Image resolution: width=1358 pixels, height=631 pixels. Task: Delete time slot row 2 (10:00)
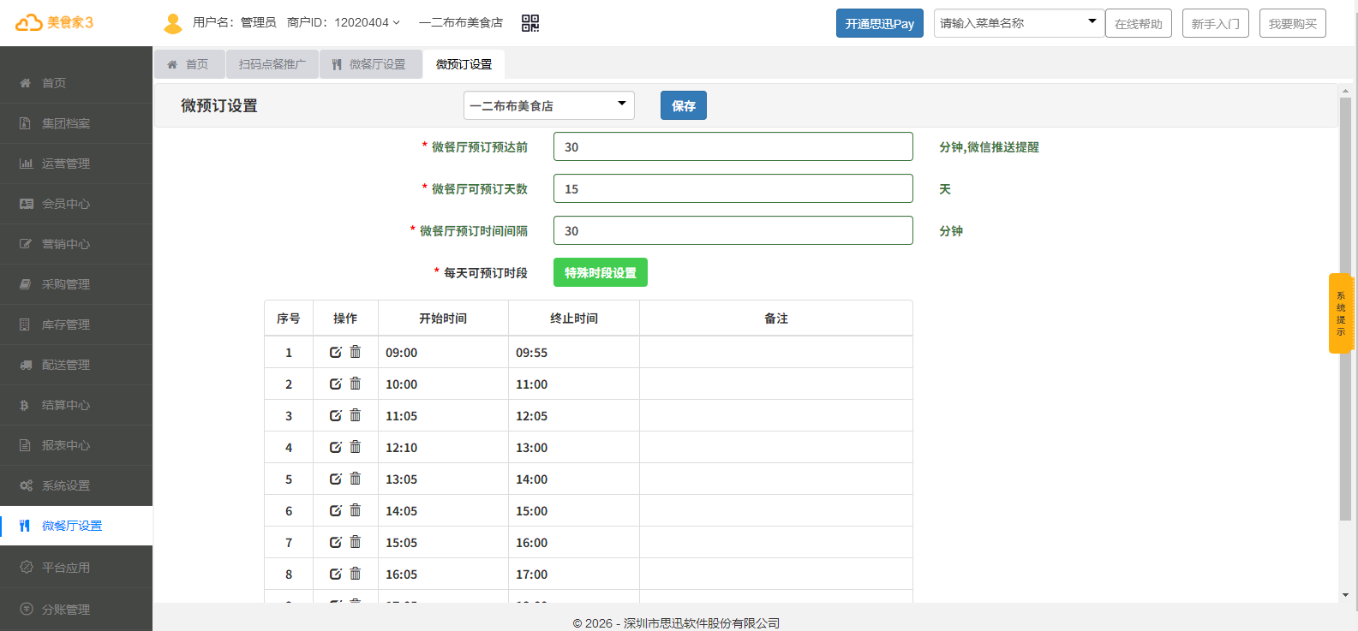coord(356,384)
